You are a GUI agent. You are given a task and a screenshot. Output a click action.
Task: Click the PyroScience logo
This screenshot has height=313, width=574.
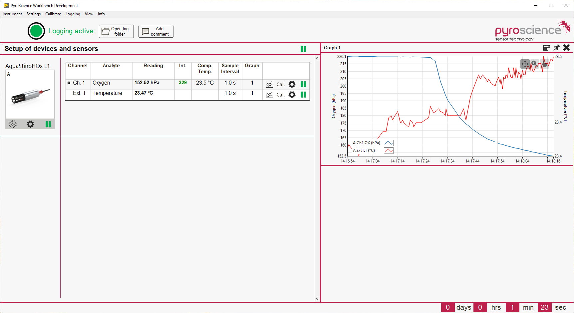click(x=533, y=31)
